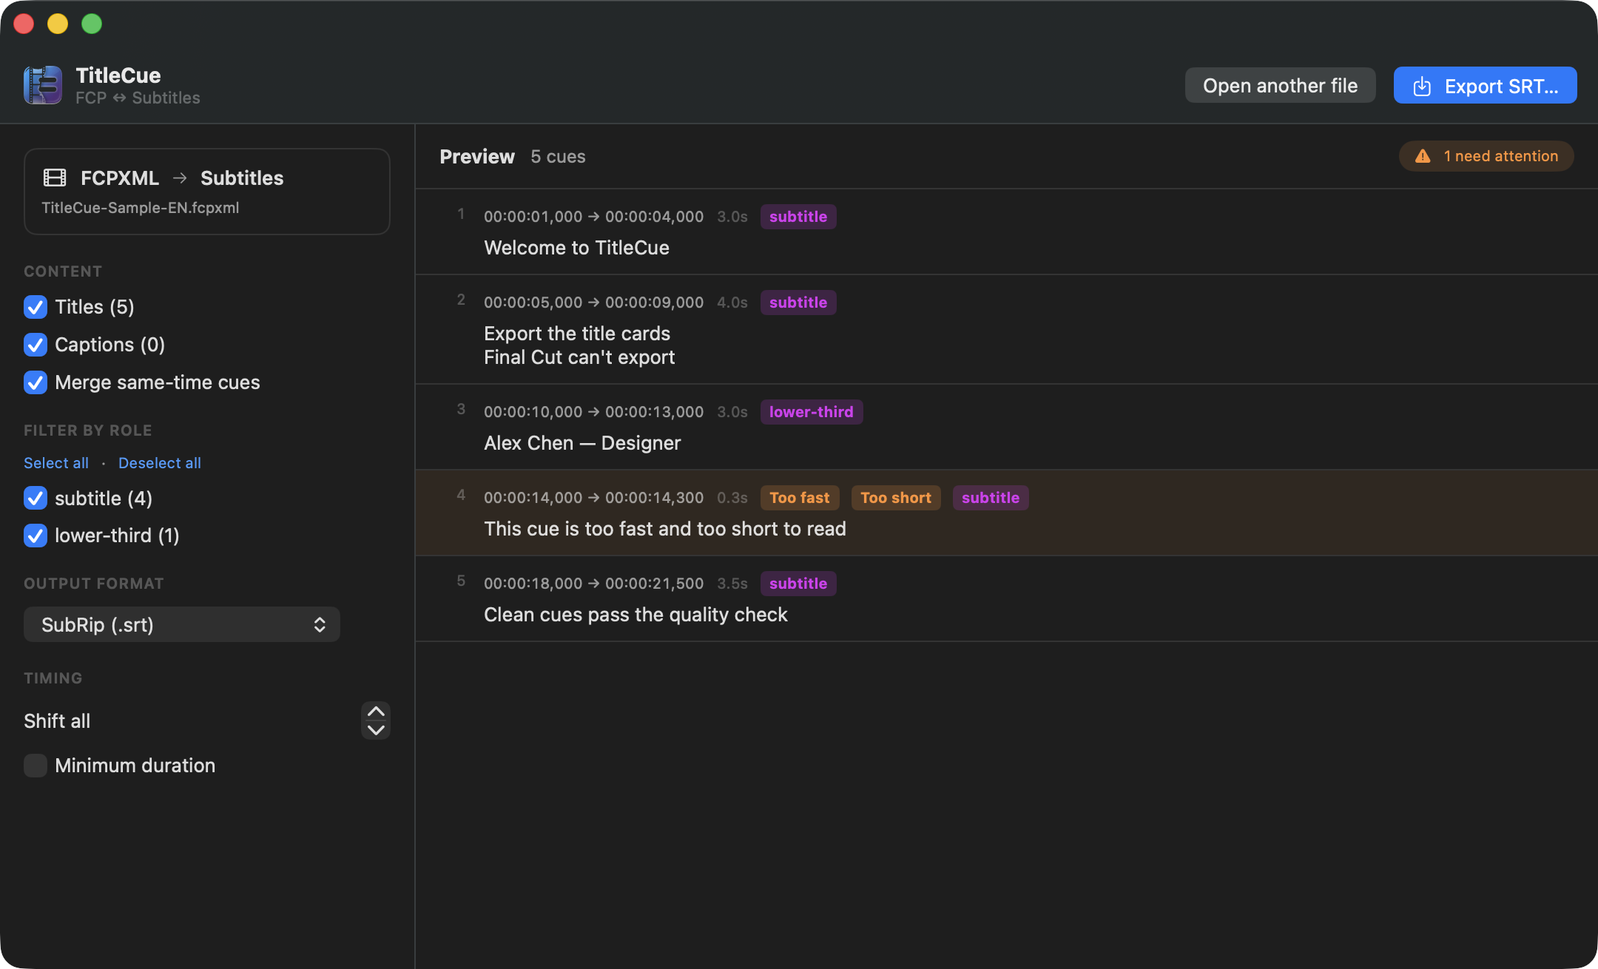The width and height of the screenshot is (1598, 969).
Task: Click subtitle tag on Welcome to TitleCue cue
Action: (x=798, y=217)
